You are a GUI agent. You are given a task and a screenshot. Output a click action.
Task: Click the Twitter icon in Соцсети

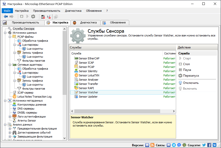204,145
